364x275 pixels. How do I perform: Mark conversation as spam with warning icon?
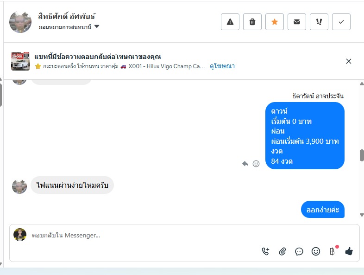(230, 22)
